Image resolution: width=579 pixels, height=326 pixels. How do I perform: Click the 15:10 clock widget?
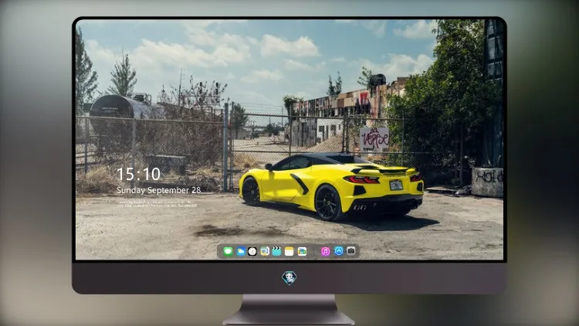click(x=138, y=174)
